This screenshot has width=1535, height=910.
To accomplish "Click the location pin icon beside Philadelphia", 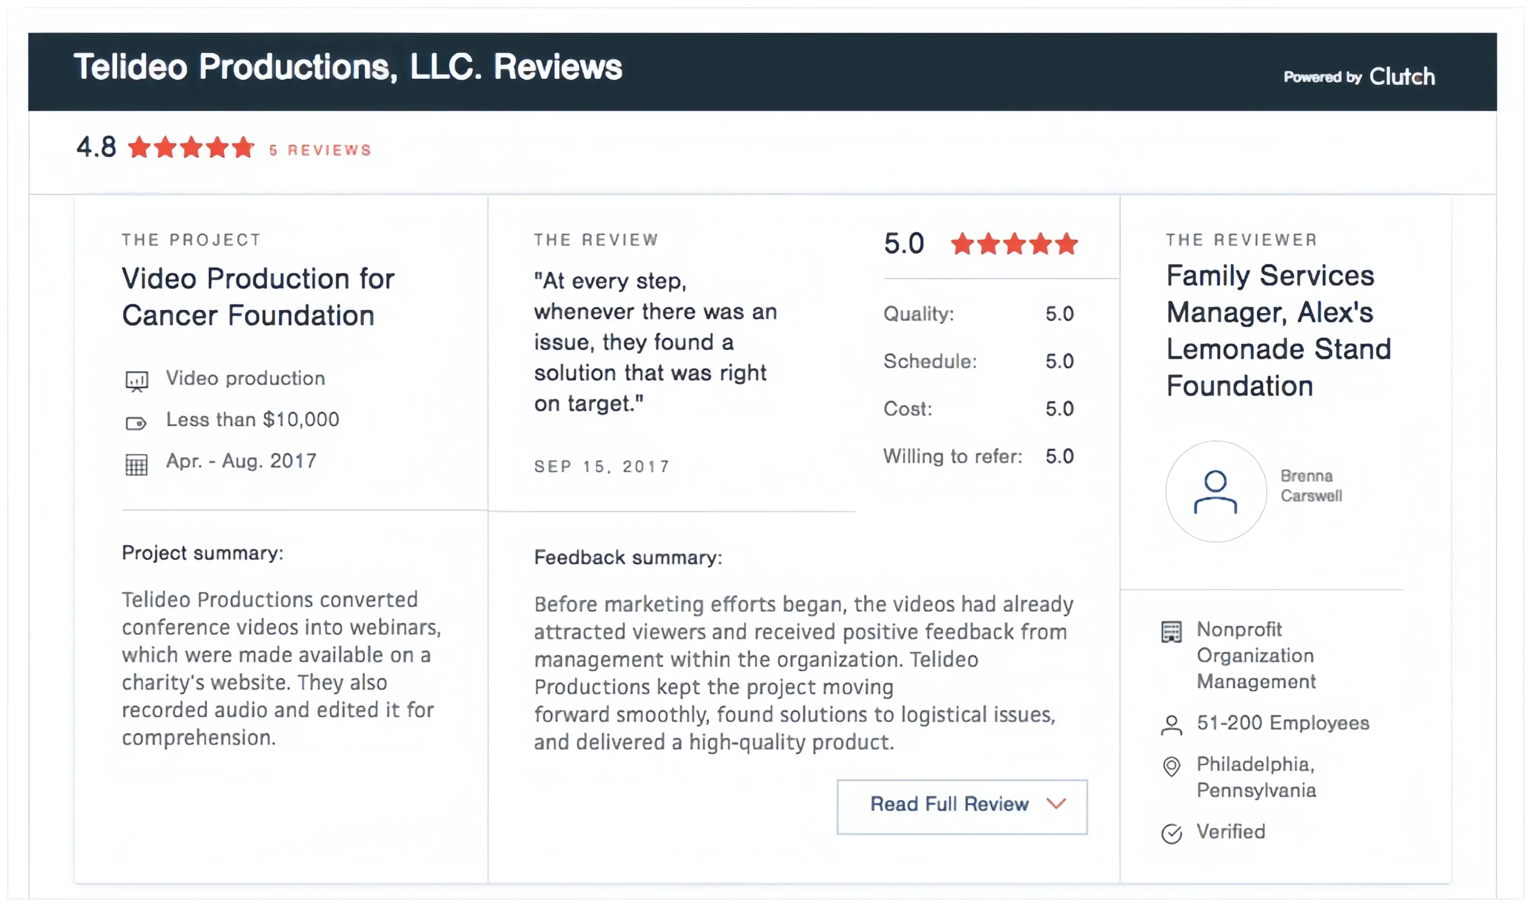I will tap(1171, 766).
